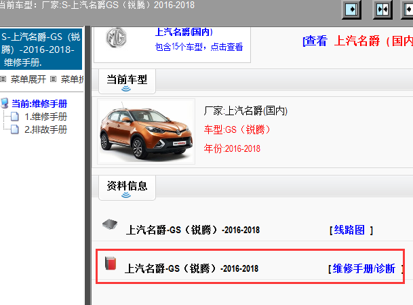Click the 厂家:上汽名爵(国内) text
Image resolution: width=413 pixels, height=305 pixels.
click(x=245, y=110)
